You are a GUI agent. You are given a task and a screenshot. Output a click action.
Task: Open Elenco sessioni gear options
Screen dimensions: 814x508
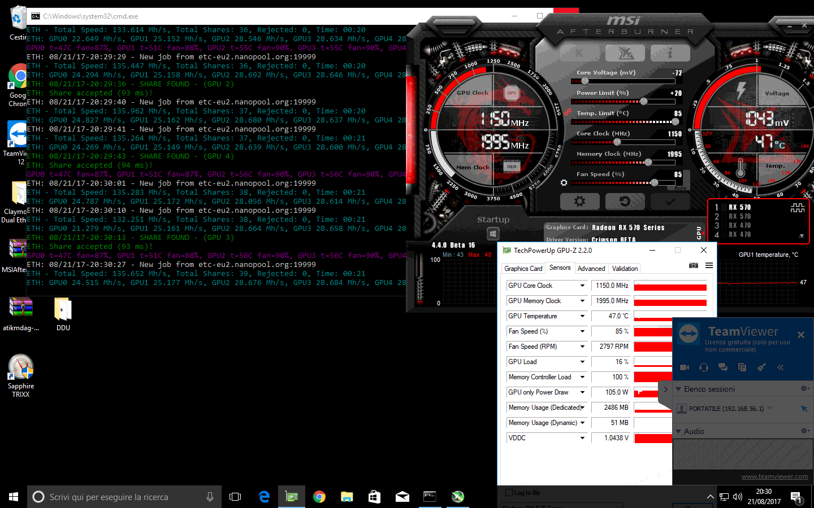pos(805,388)
